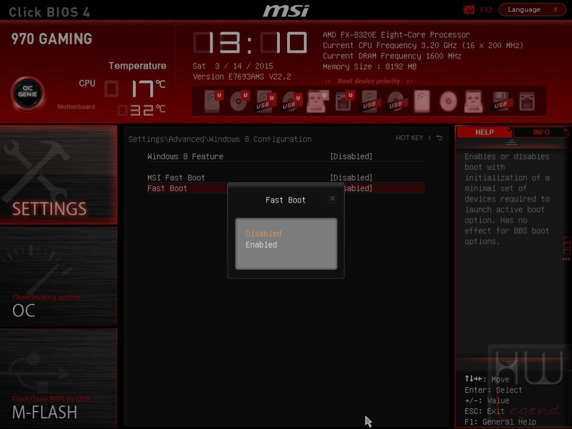
Task: Click the X button next to Language
Action: [x=556, y=10]
